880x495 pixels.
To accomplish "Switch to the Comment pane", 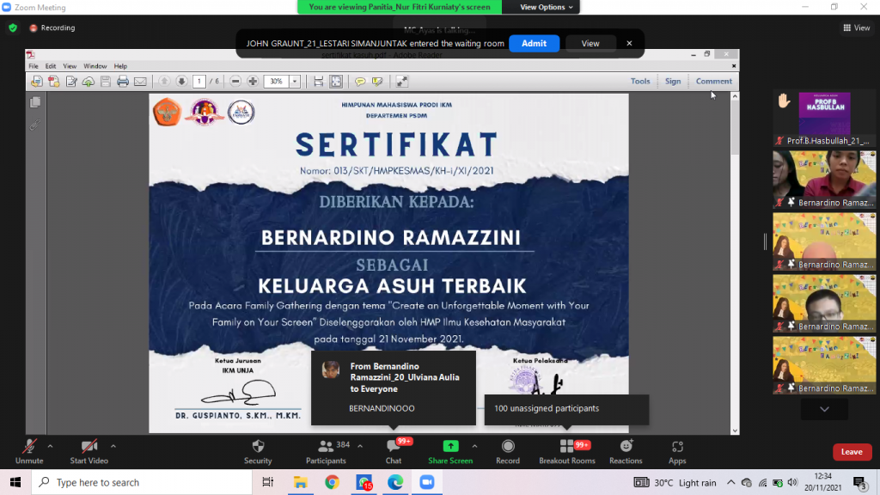I will (714, 80).
